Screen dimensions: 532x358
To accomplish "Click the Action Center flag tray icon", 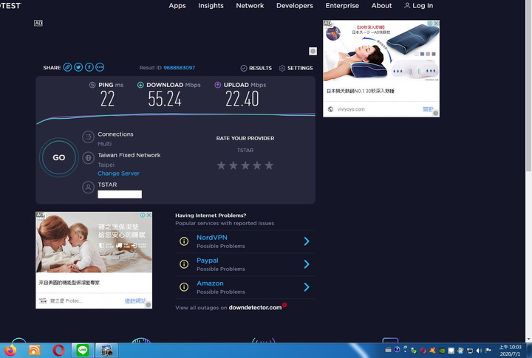I will coord(488,350).
